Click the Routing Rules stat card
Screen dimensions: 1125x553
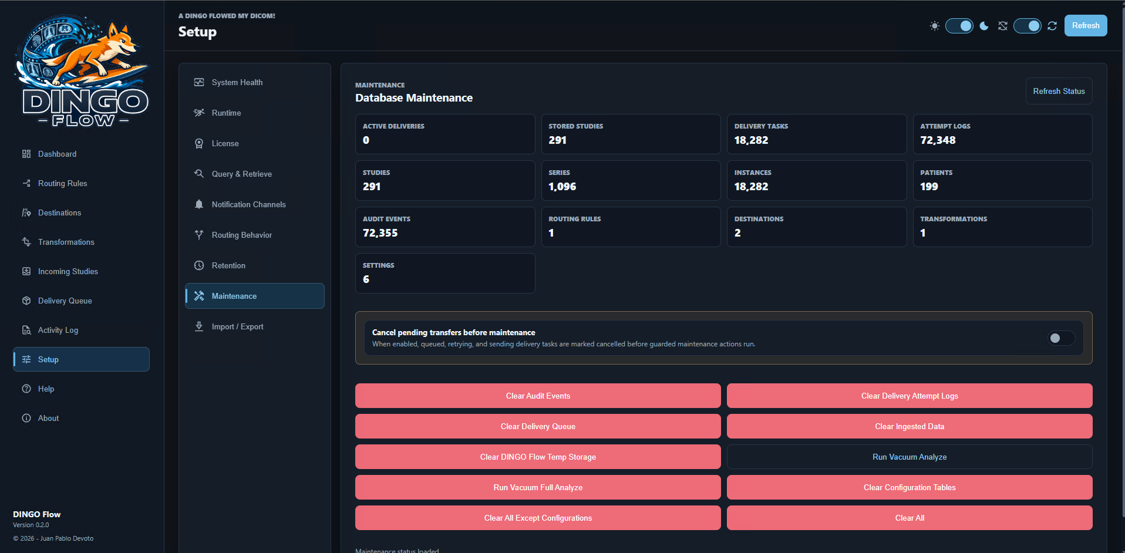[x=631, y=227]
